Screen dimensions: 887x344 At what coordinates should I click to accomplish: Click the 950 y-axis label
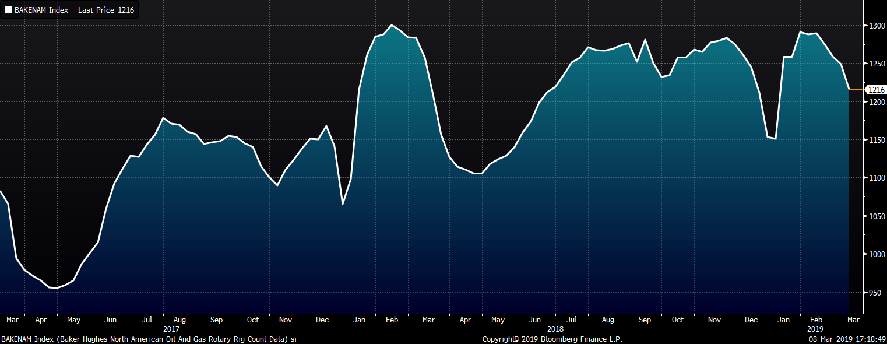pyautogui.click(x=875, y=293)
